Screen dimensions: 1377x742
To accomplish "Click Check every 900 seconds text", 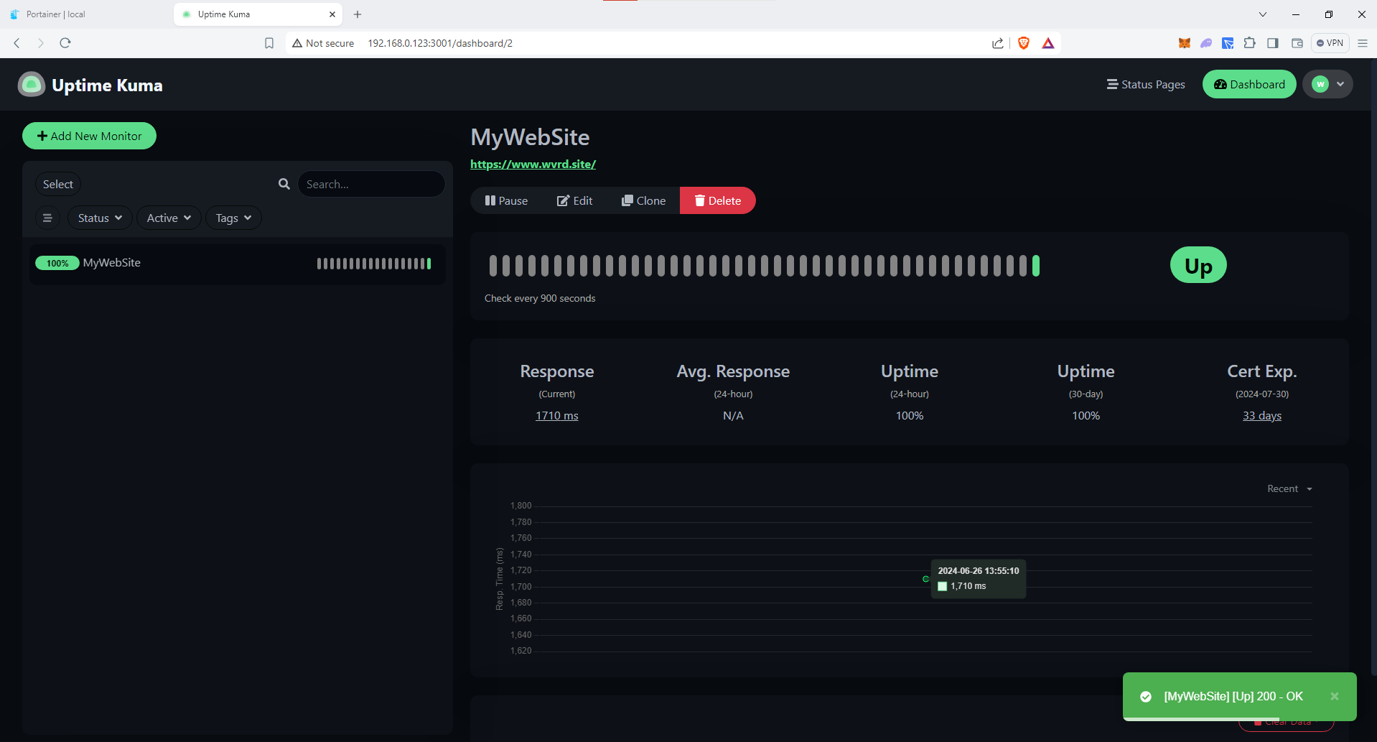I will click(x=540, y=298).
